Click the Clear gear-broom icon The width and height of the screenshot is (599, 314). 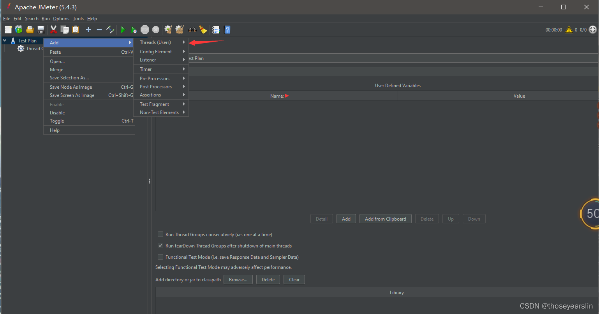pos(168,30)
